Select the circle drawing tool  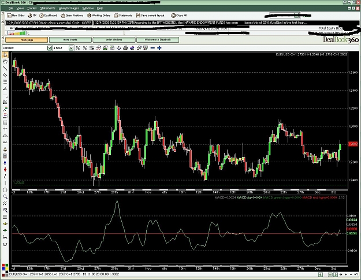[5, 190]
